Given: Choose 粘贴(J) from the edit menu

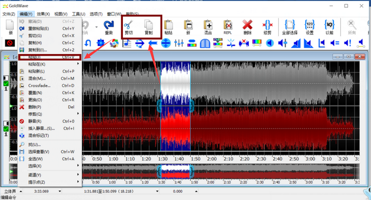Looking at the screenshot, I should (50, 57).
